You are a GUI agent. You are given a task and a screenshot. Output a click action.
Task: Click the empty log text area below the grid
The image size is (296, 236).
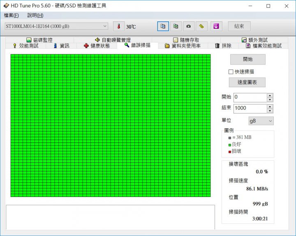tap(111, 217)
